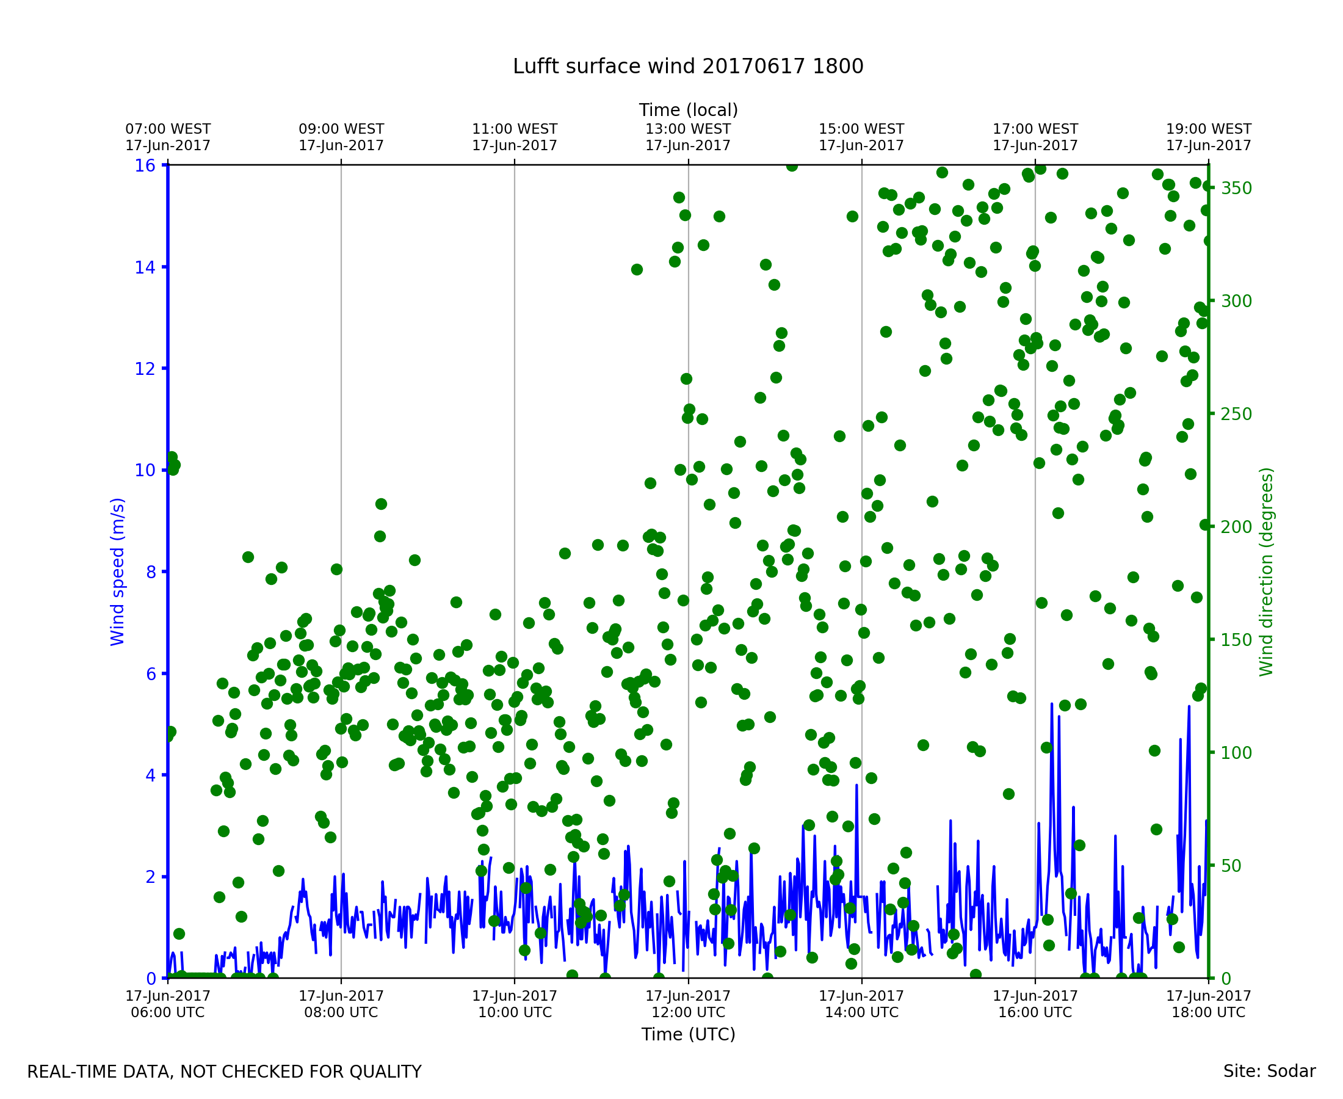Viewport: 1343px width, 1099px height.
Task: Click the 19:00 WEST top tick label
Action: click(x=1208, y=137)
